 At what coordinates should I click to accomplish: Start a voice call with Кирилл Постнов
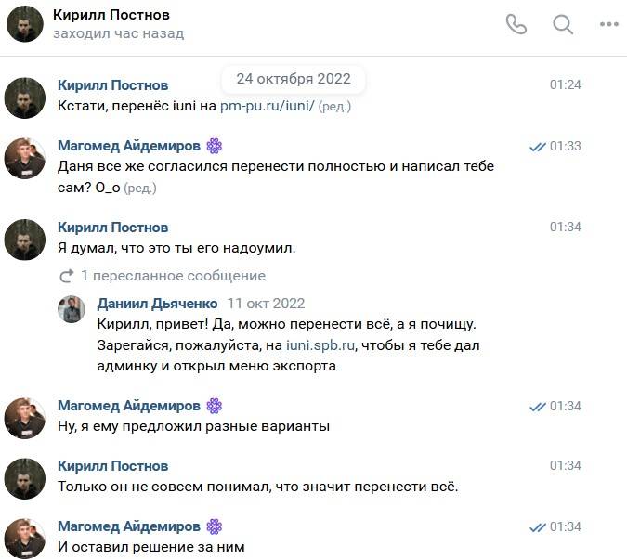(516, 24)
